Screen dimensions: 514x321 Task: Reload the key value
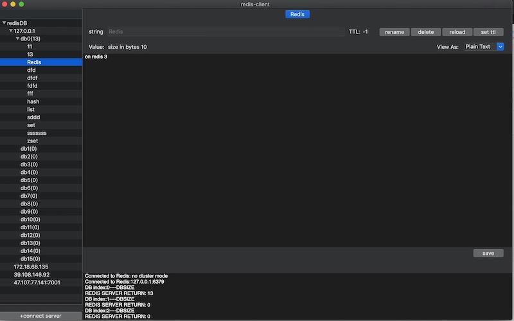click(457, 32)
